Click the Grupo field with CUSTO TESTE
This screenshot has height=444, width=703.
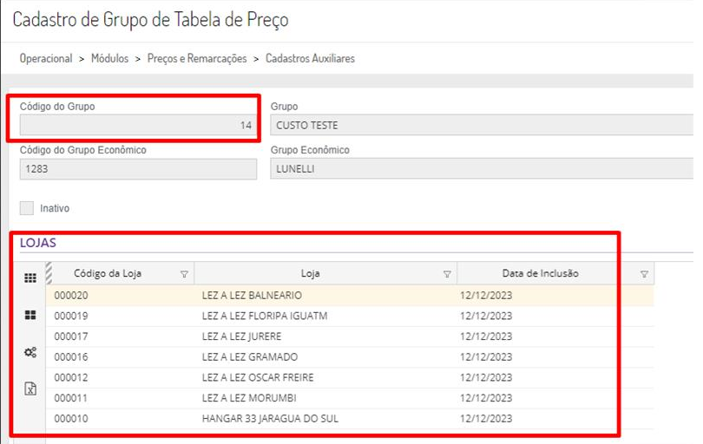(482, 126)
